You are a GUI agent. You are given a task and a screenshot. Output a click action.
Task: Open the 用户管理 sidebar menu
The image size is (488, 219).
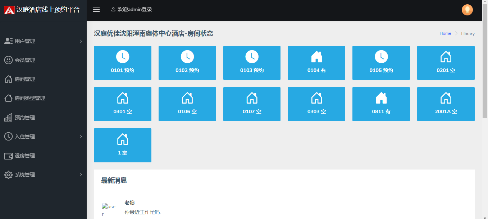(43, 41)
